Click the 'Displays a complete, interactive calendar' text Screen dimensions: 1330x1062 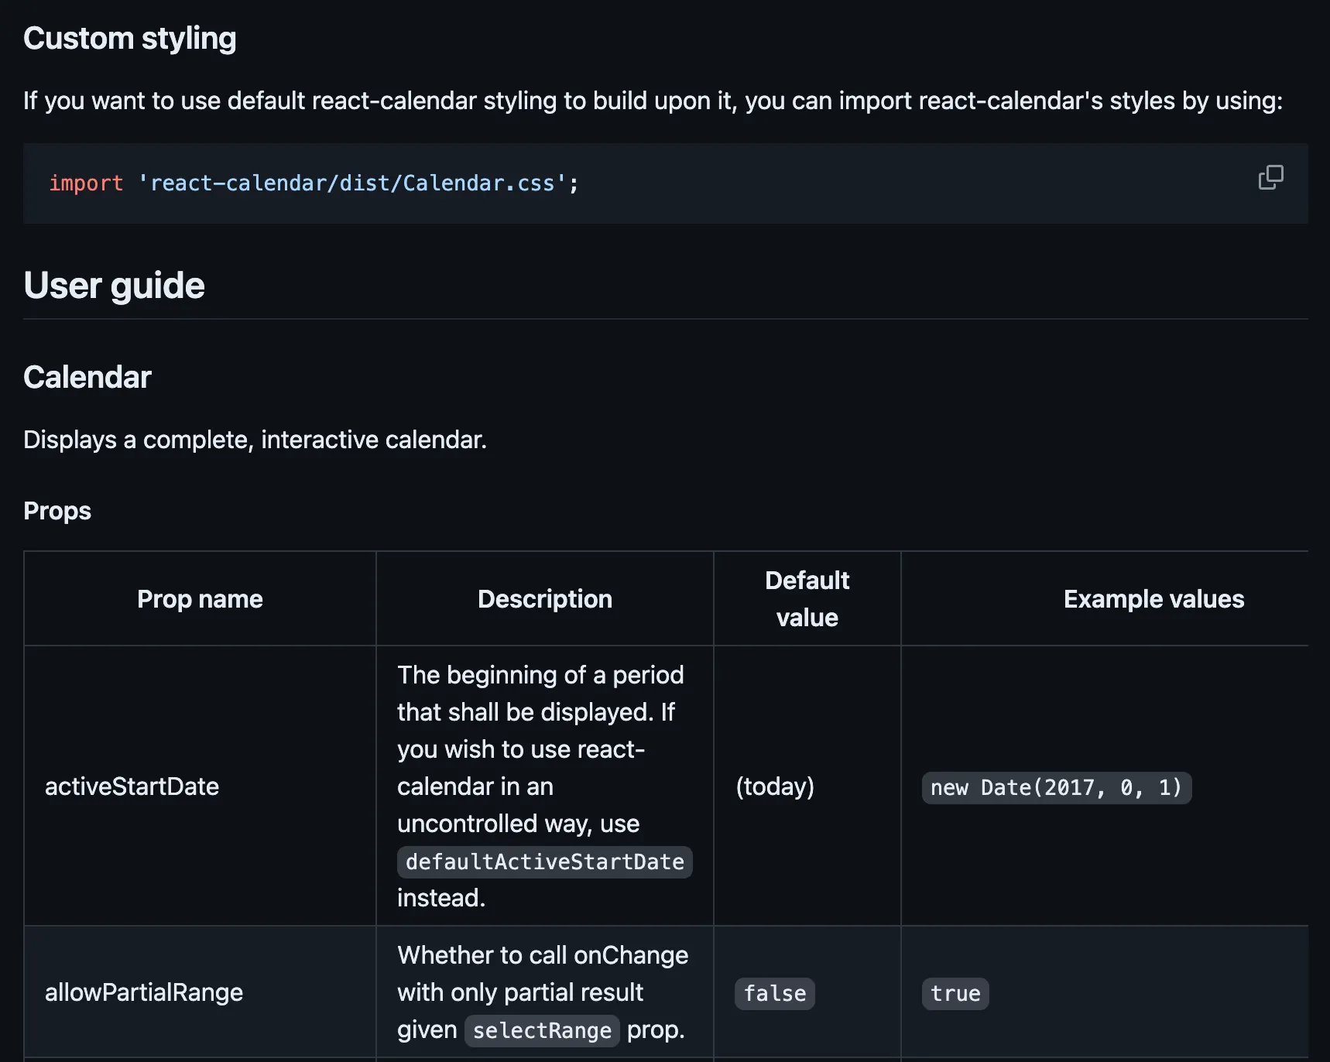[x=255, y=440]
